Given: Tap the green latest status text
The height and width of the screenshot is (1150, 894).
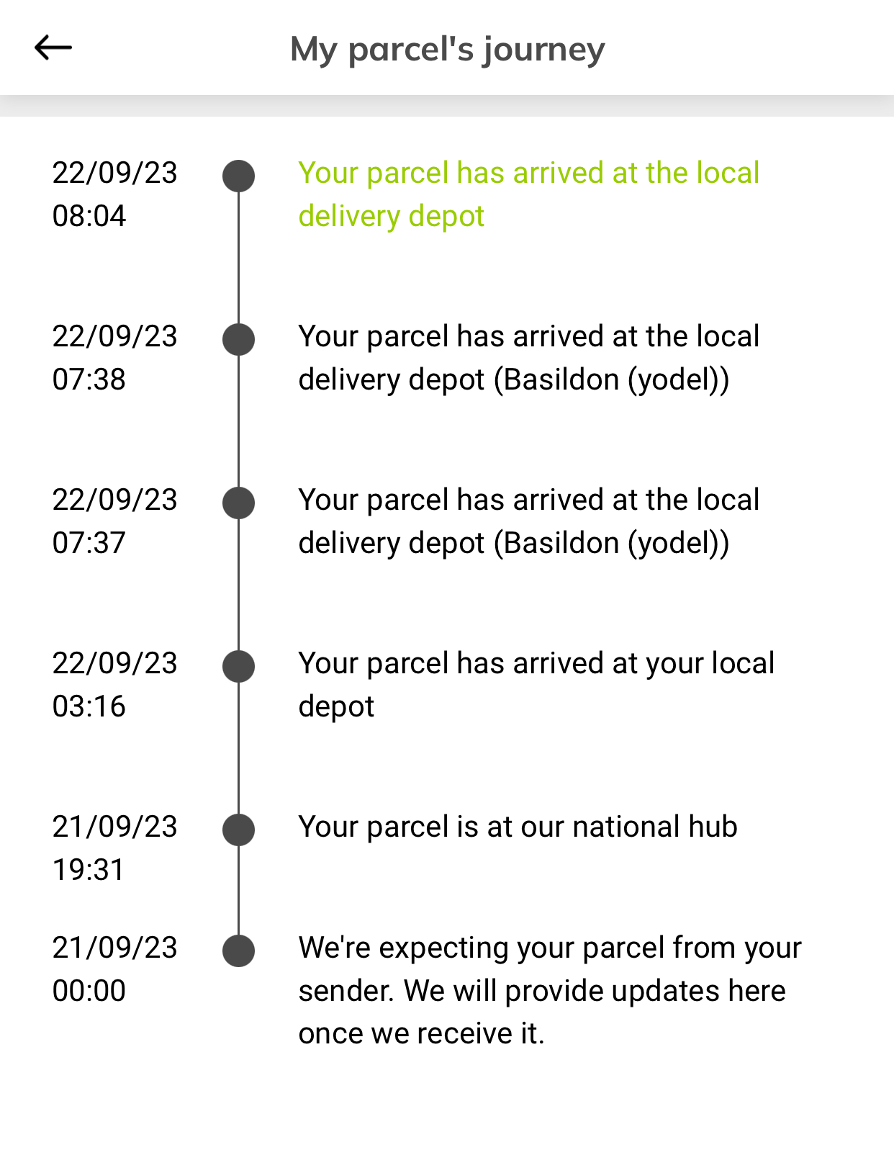Looking at the screenshot, I should point(528,194).
